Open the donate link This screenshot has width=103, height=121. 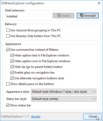click(36, 117)
